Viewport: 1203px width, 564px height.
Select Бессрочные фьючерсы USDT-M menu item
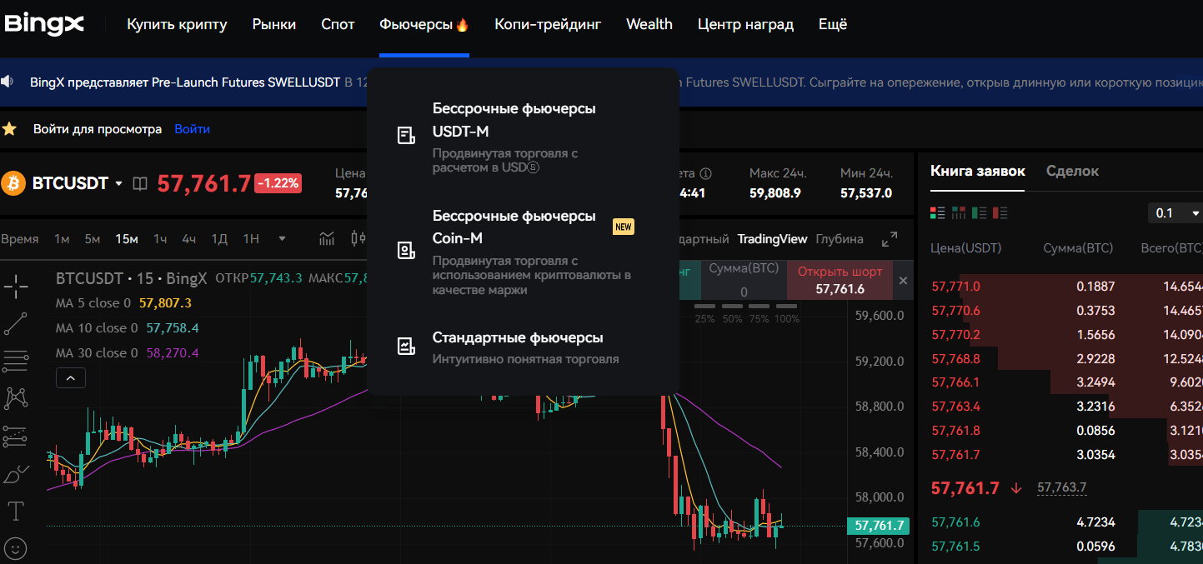514,120
